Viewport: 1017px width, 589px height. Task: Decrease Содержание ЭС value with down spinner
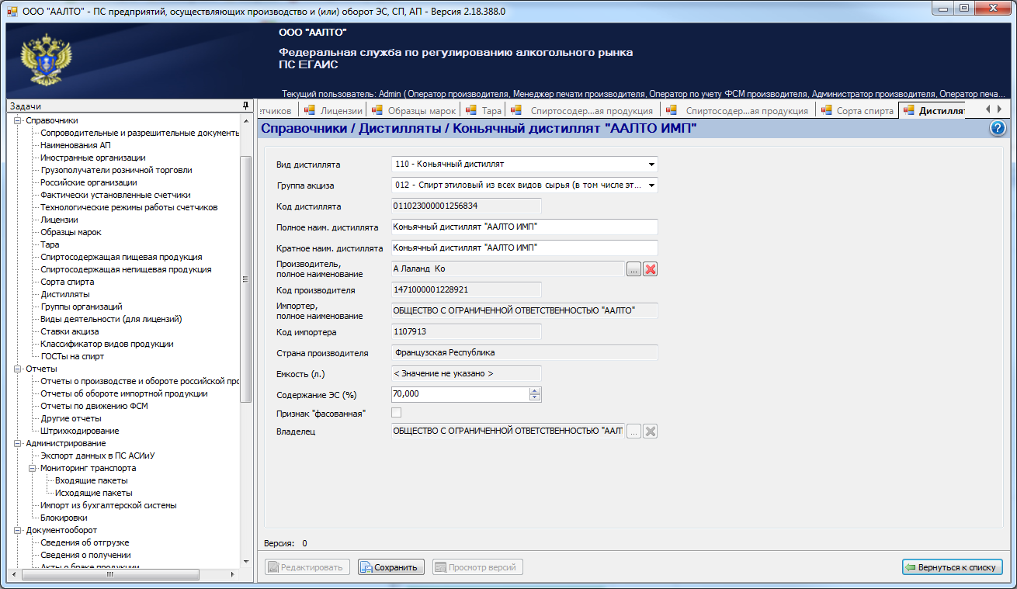point(534,398)
